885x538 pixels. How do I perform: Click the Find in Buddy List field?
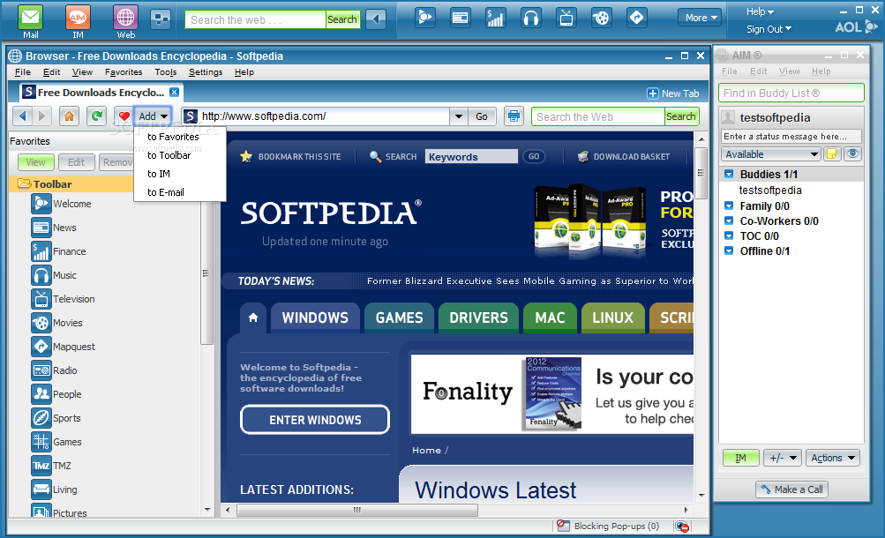coord(791,93)
